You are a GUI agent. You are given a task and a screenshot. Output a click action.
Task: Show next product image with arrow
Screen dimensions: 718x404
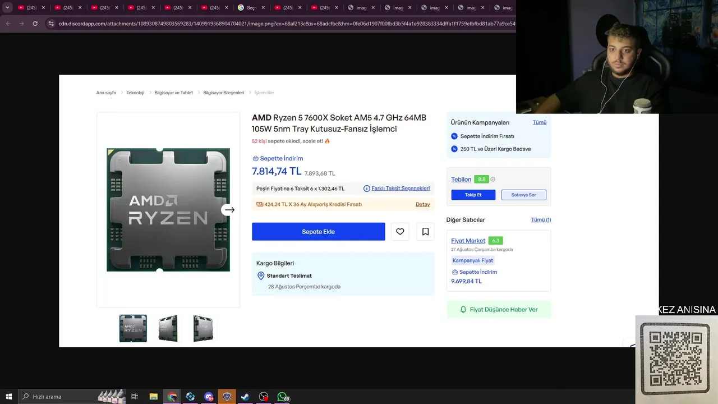point(229,210)
